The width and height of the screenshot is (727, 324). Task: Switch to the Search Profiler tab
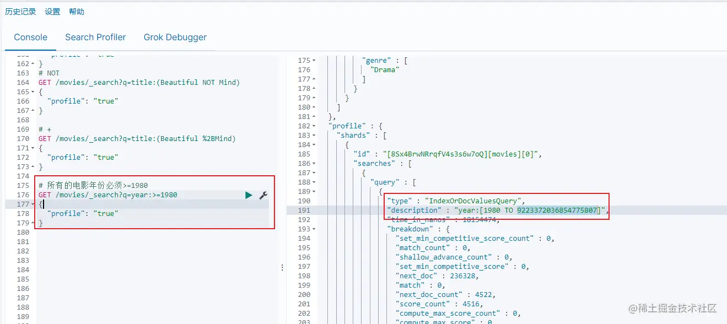click(x=95, y=37)
